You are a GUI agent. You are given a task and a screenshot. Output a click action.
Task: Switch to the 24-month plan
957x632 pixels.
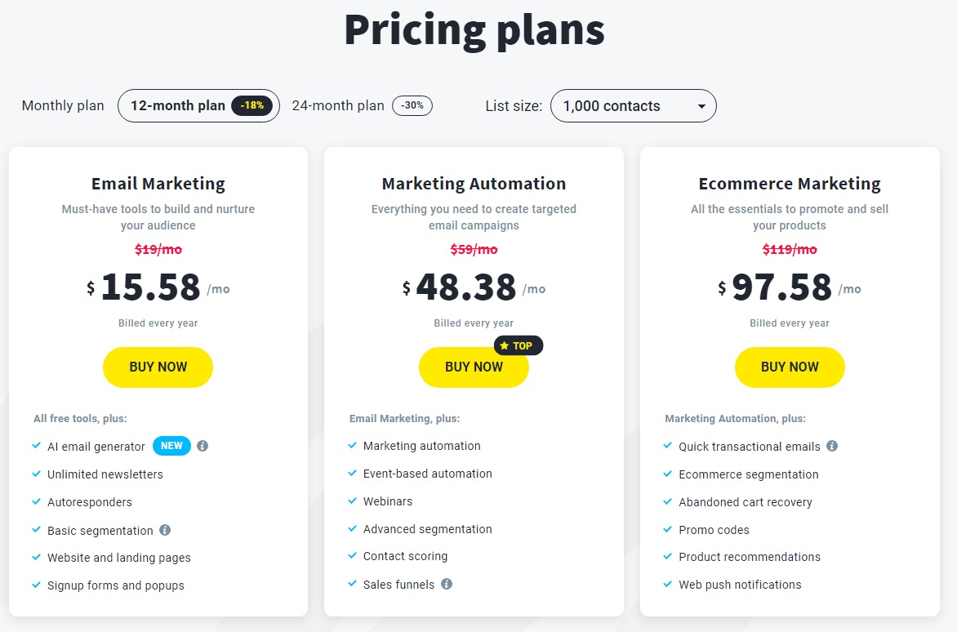tap(362, 105)
